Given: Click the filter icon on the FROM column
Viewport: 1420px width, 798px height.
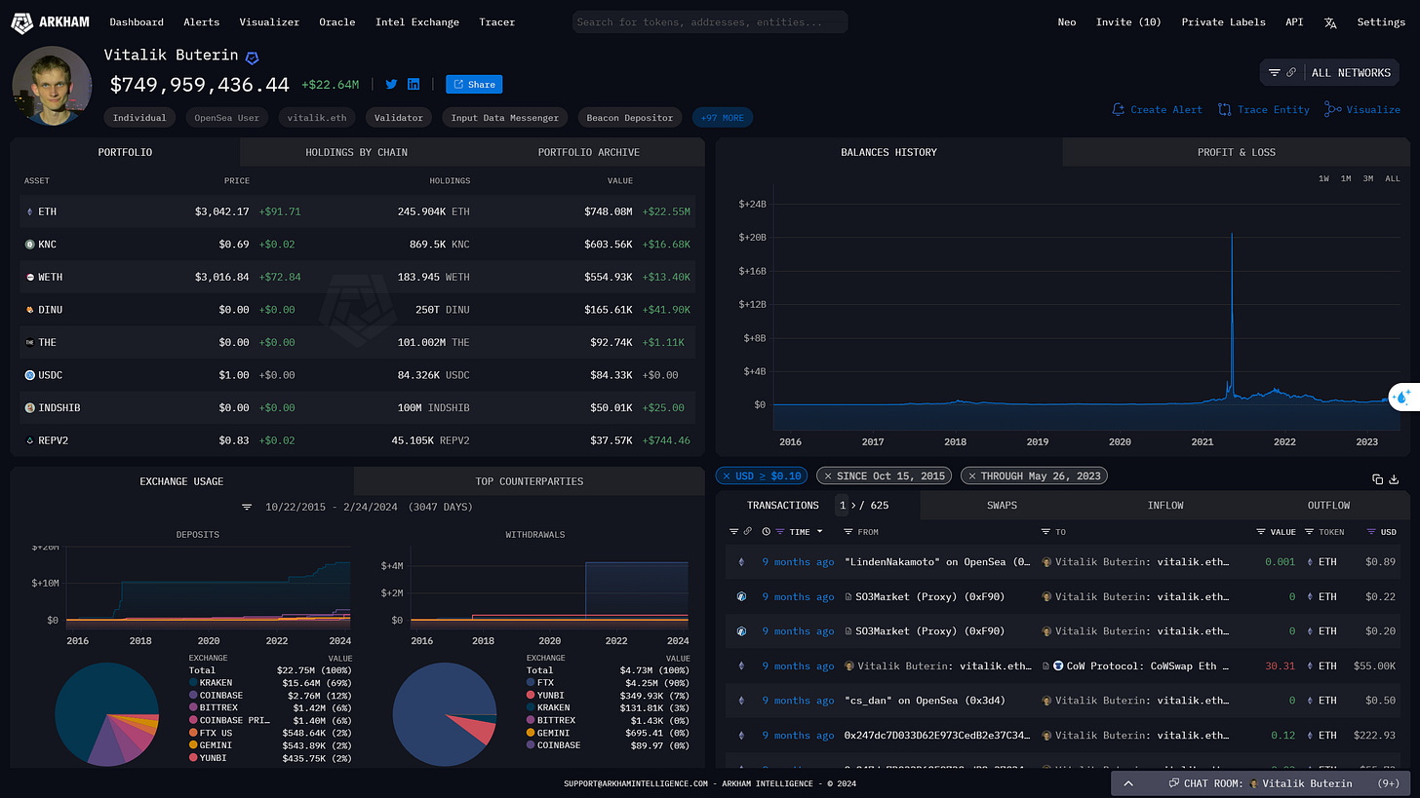Looking at the screenshot, I should pos(848,532).
